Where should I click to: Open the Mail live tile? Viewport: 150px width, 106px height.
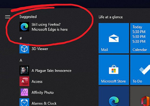click(x=114, y=38)
